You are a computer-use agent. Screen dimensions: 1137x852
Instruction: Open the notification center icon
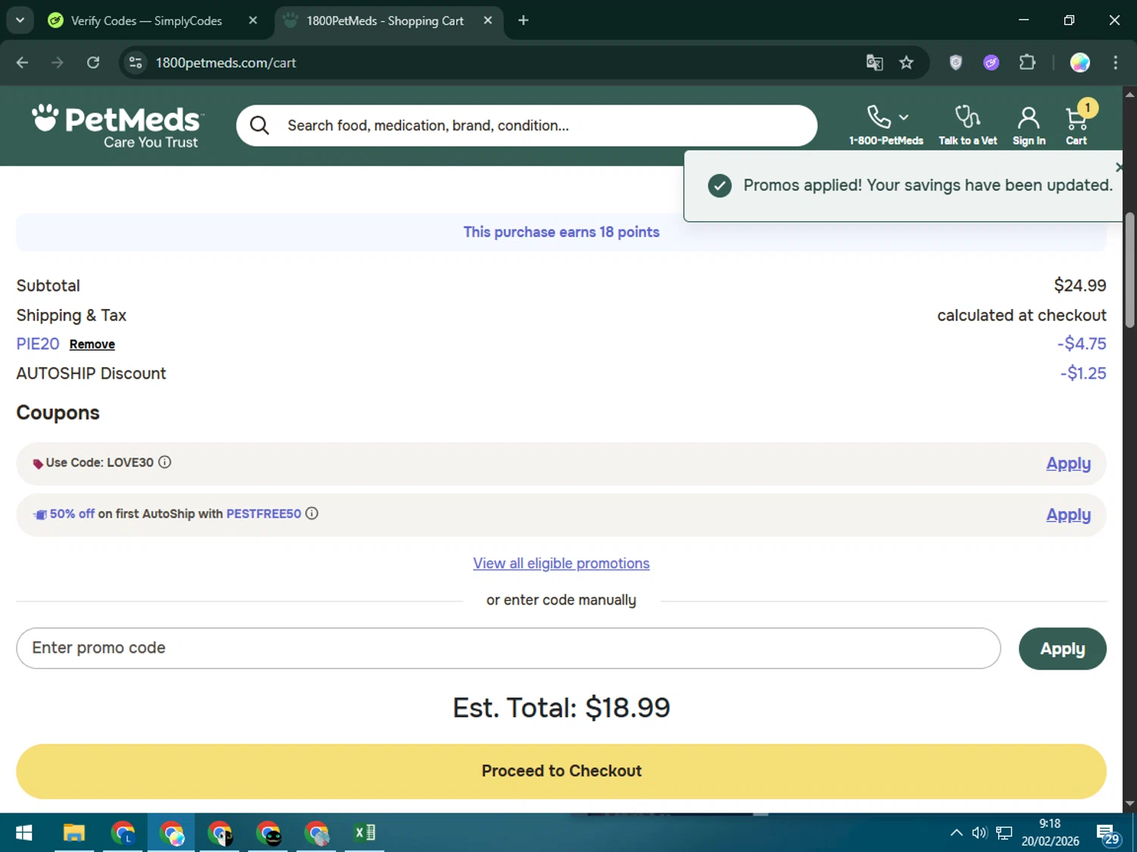[1107, 835]
